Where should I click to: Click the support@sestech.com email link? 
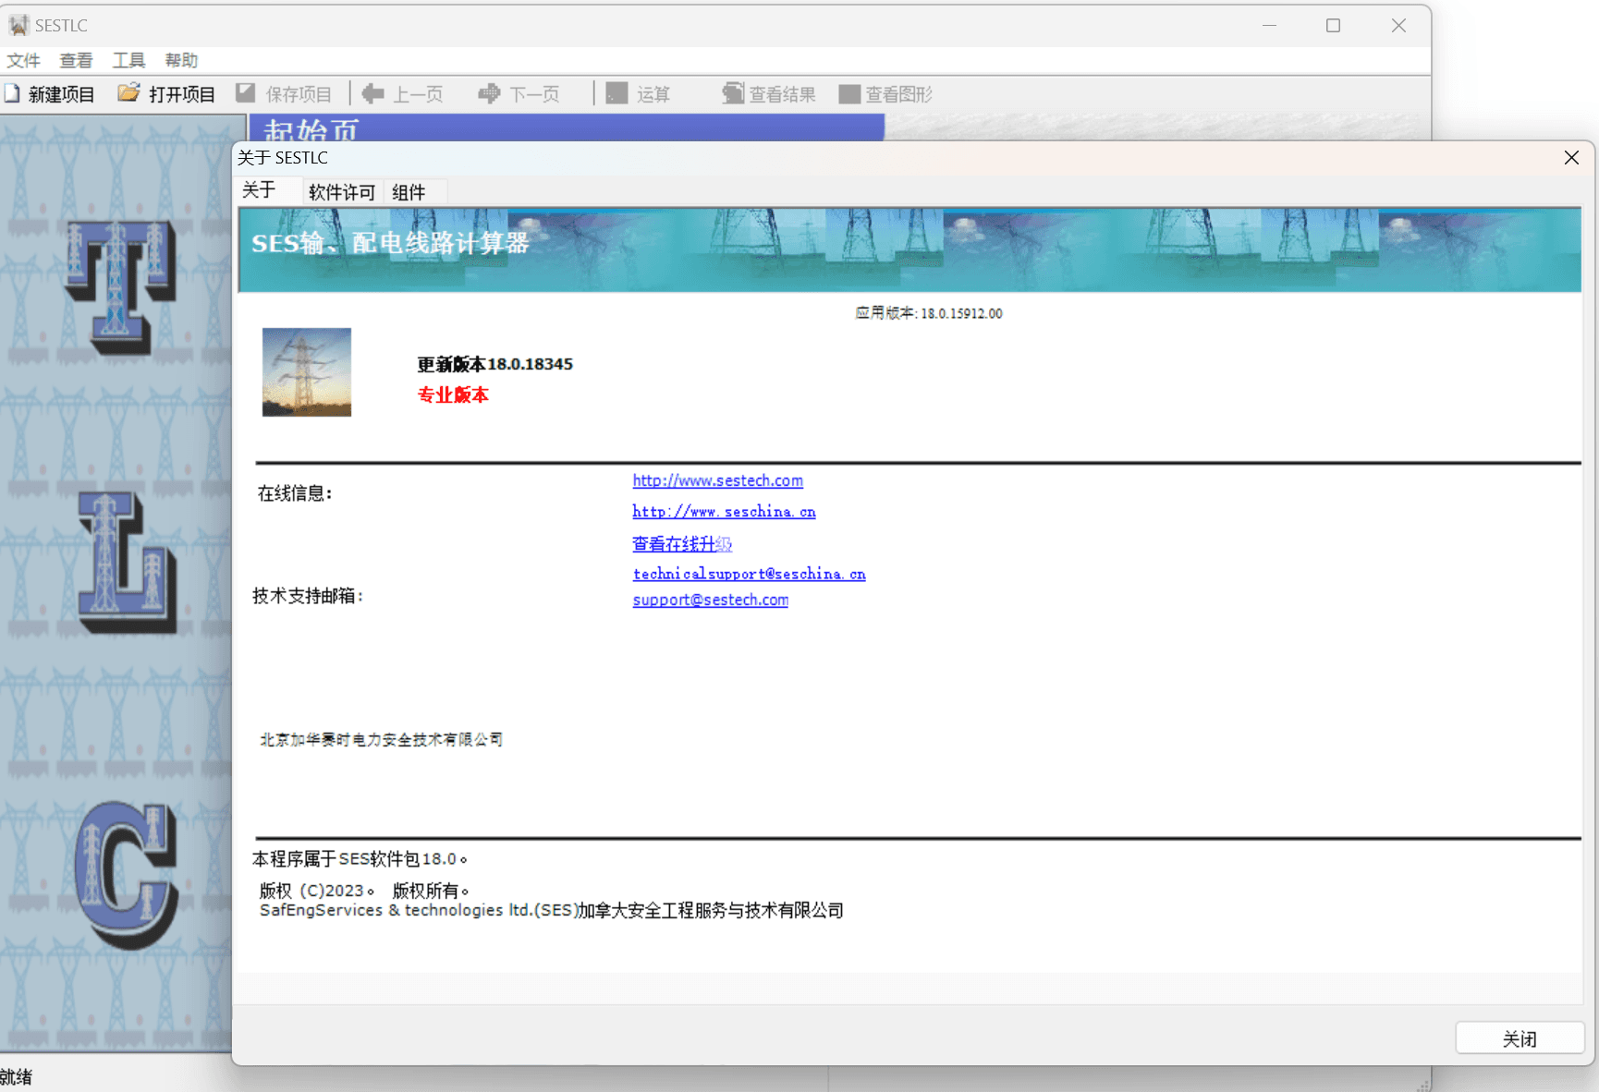click(x=710, y=600)
